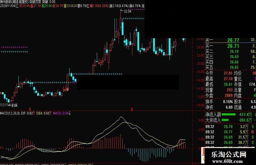Click the 买三 bid row at 26.69

(230, 57)
